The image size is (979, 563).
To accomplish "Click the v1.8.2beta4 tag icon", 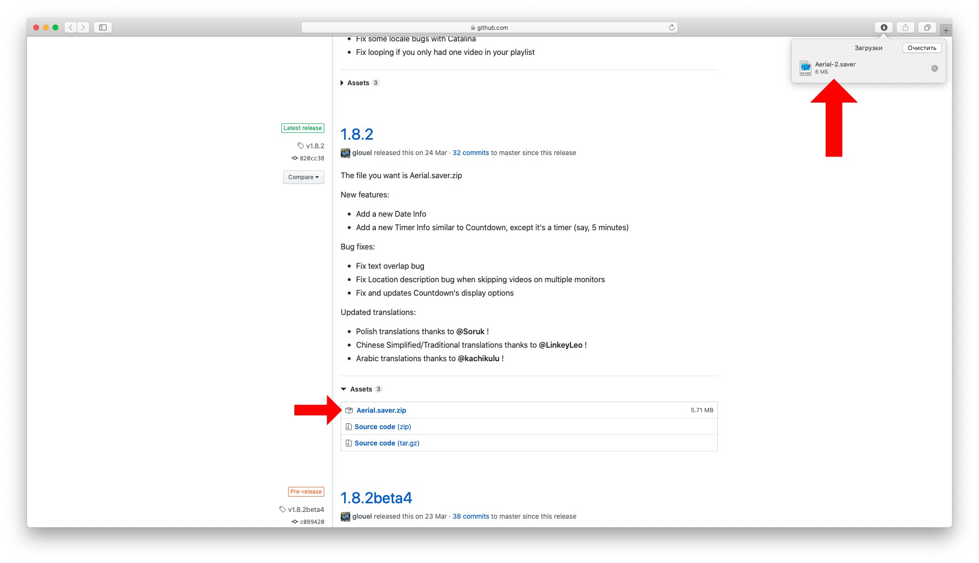I will tap(282, 509).
